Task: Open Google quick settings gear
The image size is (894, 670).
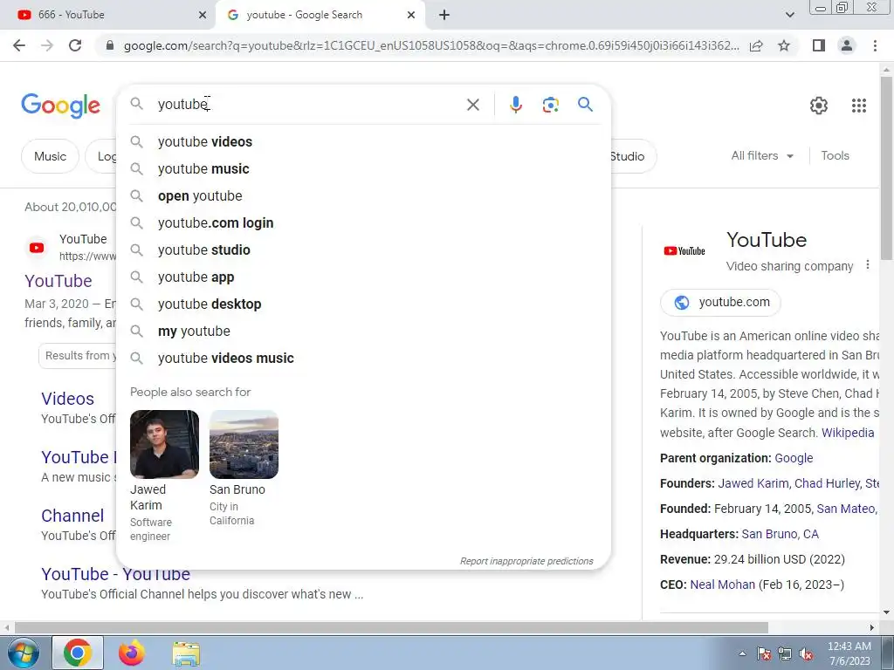Action: [x=819, y=105]
